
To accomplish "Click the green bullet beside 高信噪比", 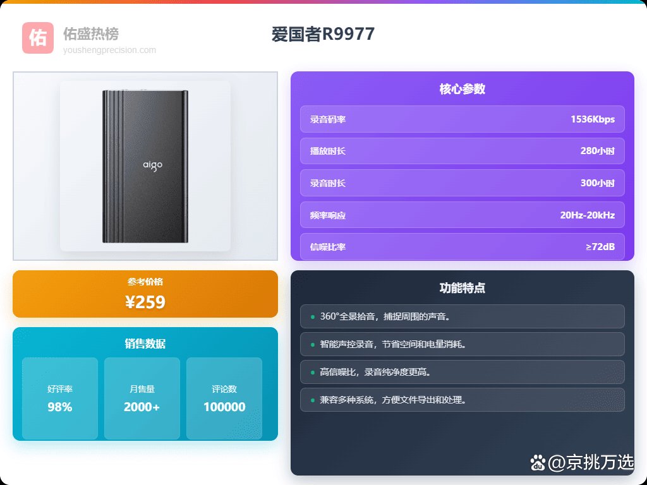I will coord(313,373).
